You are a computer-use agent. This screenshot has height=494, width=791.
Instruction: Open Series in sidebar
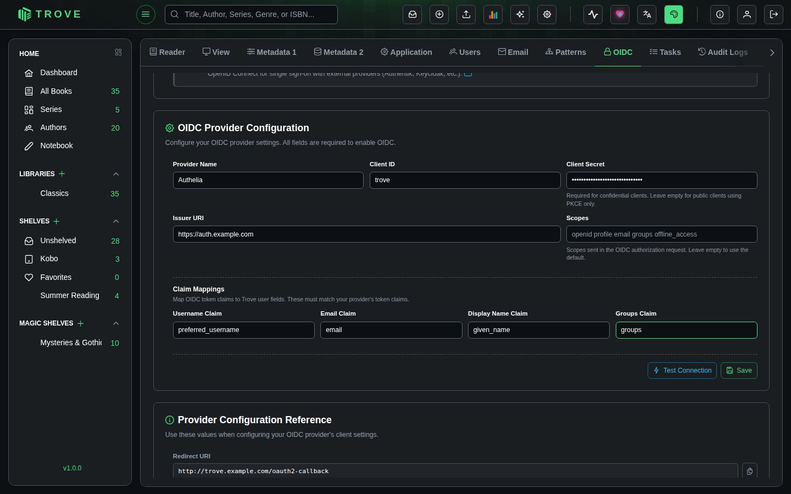[x=70, y=109]
